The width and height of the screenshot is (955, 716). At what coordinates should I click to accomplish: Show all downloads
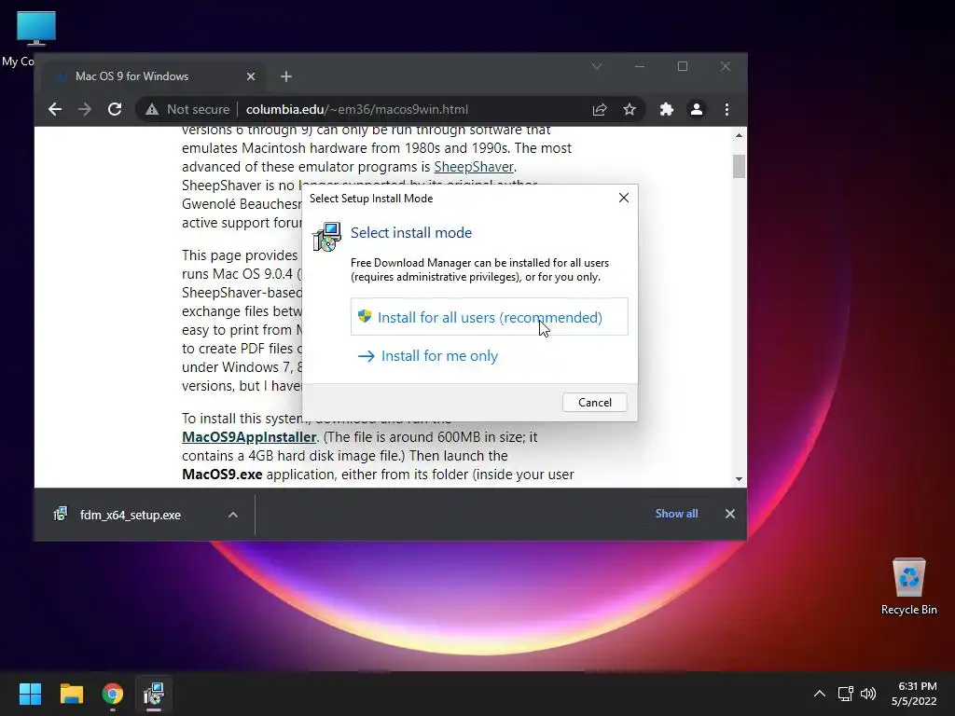(677, 514)
